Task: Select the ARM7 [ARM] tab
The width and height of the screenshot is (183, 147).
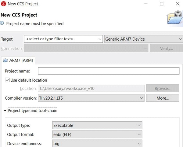Action: pos(19,60)
